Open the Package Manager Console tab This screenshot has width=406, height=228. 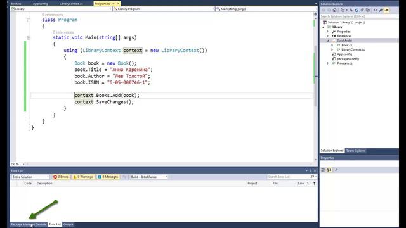pyautogui.click(x=29, y=224)
